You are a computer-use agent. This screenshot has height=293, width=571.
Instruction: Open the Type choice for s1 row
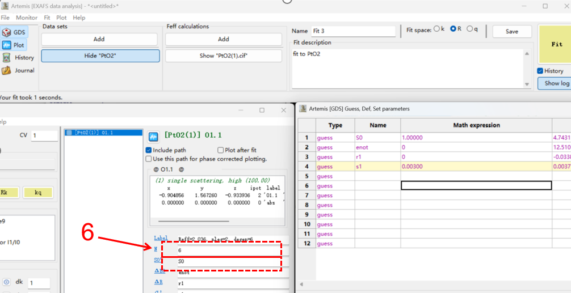pos(335,167)
